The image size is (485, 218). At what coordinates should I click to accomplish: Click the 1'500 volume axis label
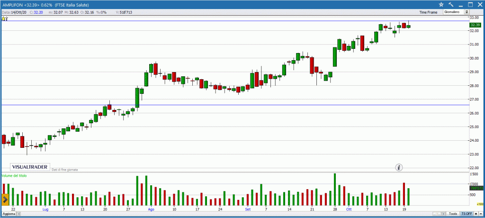point(475,175)
